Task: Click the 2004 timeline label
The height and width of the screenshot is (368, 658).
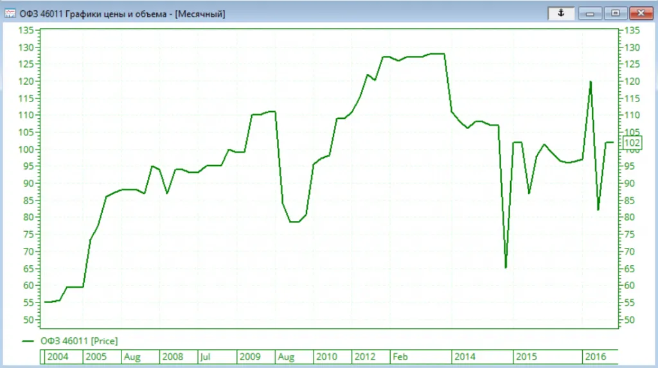Action: coord(58,356)
